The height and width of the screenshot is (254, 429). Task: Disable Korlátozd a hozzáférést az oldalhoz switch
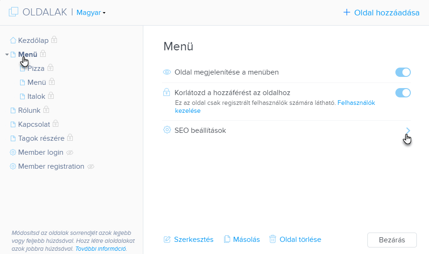pos(403,93)
